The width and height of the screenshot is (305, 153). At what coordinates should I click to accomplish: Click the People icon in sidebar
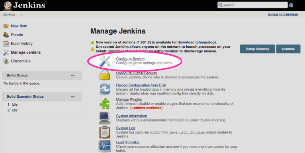[6, 35]
